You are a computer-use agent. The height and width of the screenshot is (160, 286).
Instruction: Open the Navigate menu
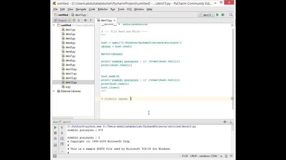[81, 9]
